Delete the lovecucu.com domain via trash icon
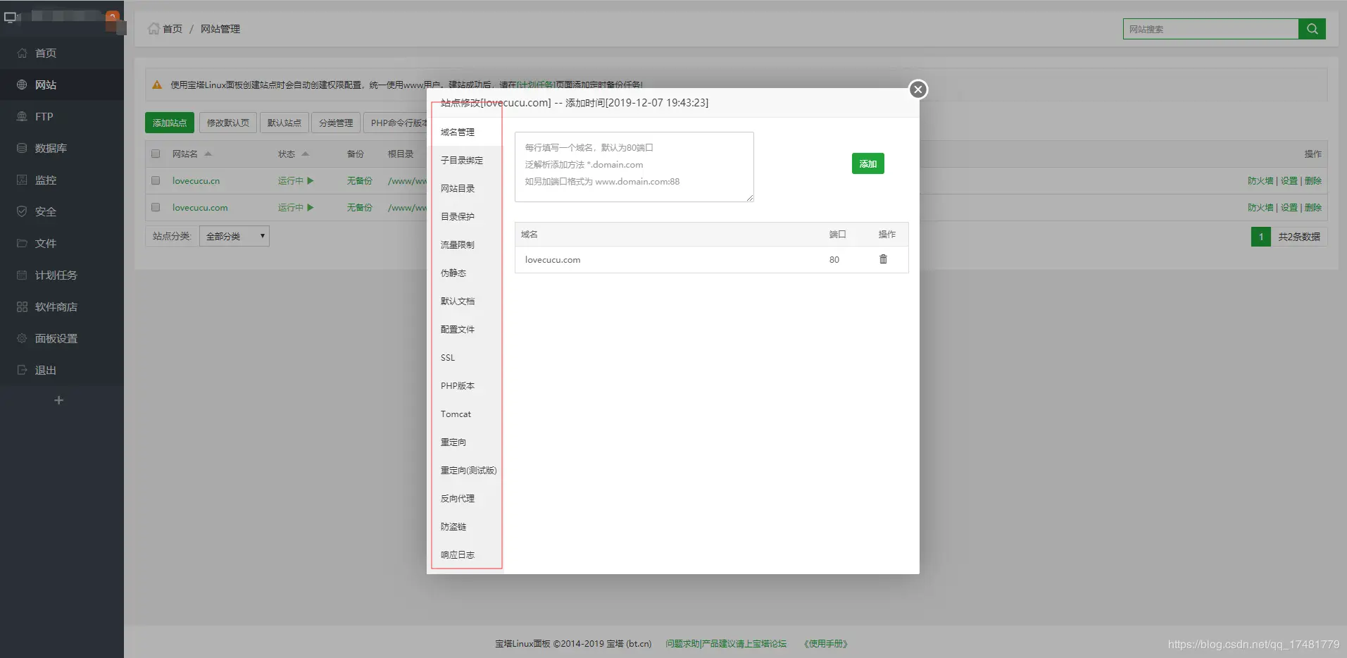The image size is (1347, 658). [883, 259]
